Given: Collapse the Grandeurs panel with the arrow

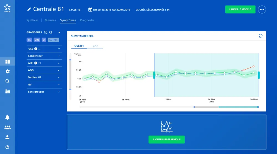Looking at the screenshot, I should click(59, 32).
